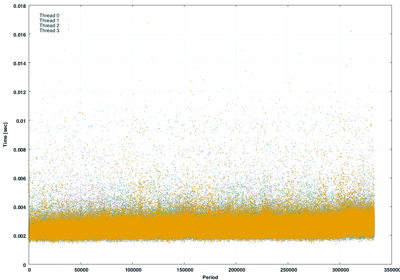
Task: Click the 50000 x-axis tick label
Action: [x=81, y=270]
